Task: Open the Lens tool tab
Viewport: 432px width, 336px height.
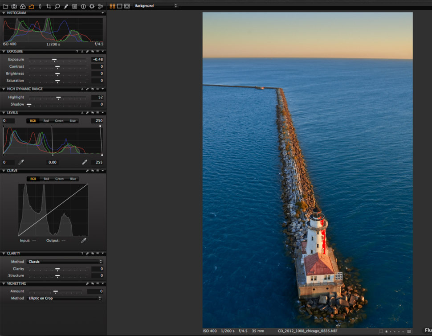Action: pyautogui.click(x=40, y=6)
